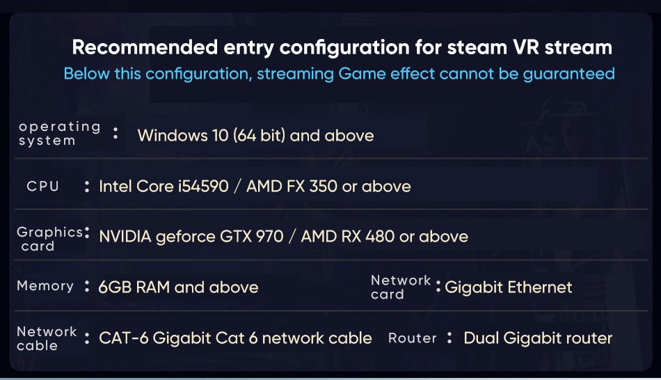Click 'Dual Gigabit router' value
Viewport: 661px width, 380px height.
coord(538,338)
